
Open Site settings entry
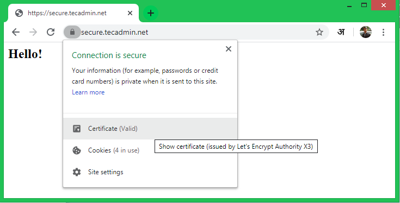150,172
